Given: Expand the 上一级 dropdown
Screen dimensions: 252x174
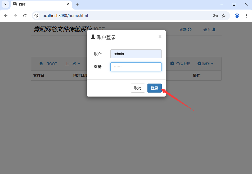Looking at the screenshot, I should coord(73,64).
